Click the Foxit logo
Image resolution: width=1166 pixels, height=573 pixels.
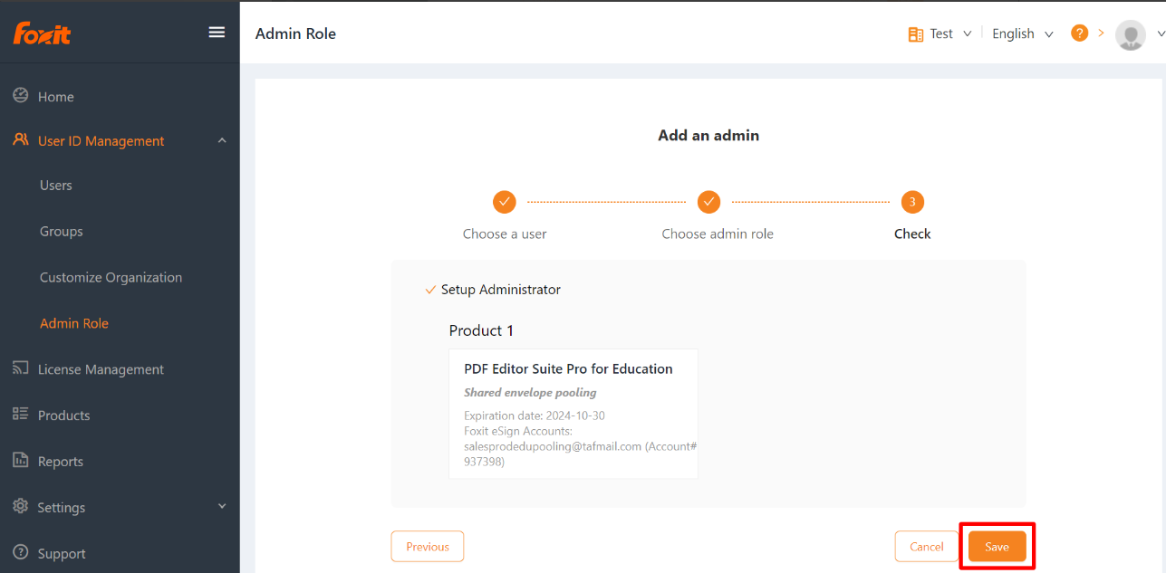[42, 33]
